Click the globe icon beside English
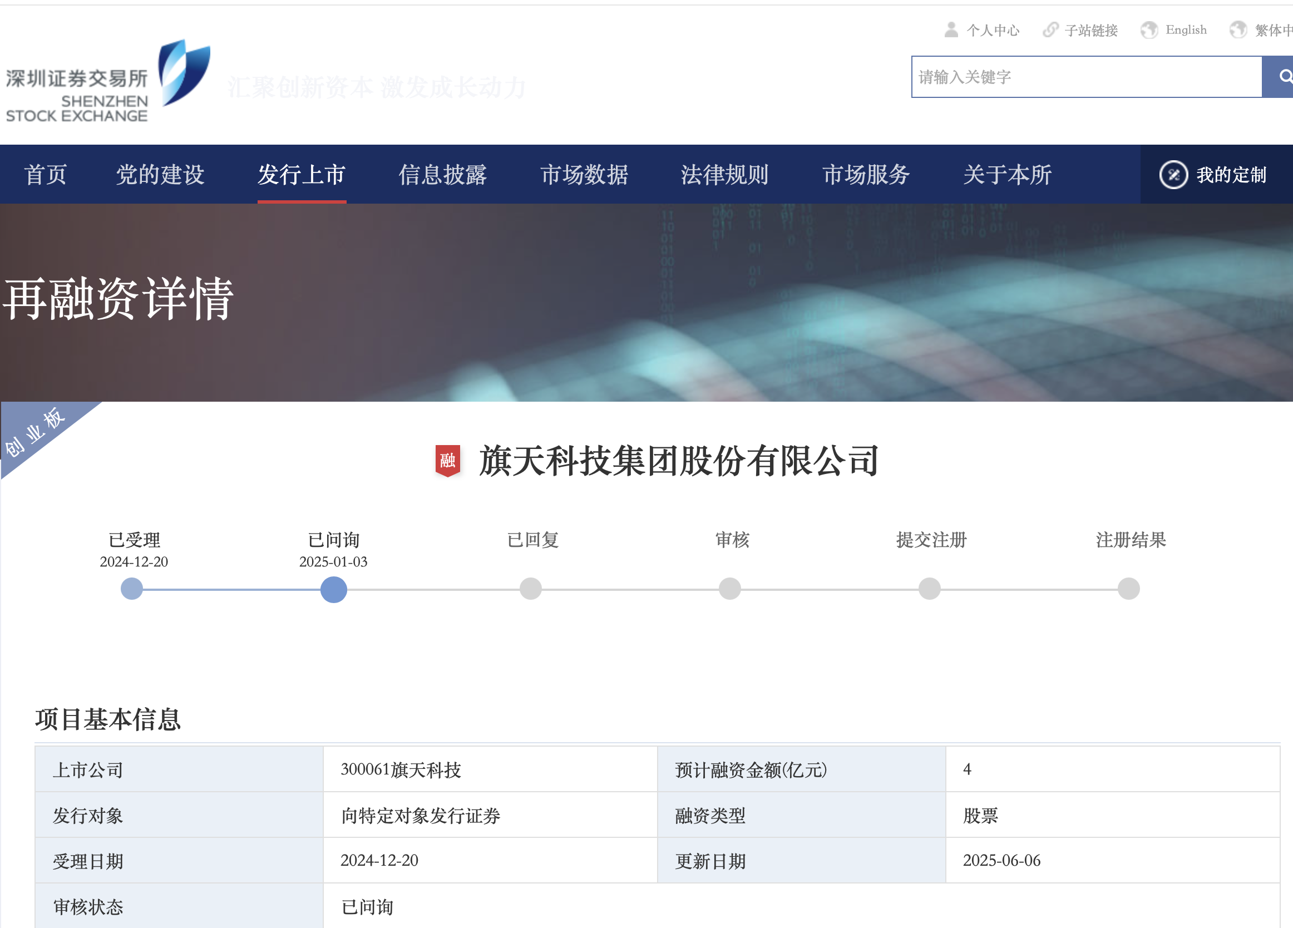1293x928 pixels. point(1149,29)
